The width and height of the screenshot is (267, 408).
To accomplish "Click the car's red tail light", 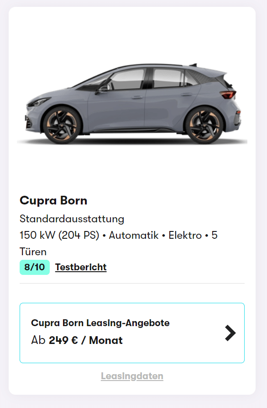I will pos(229,94).
